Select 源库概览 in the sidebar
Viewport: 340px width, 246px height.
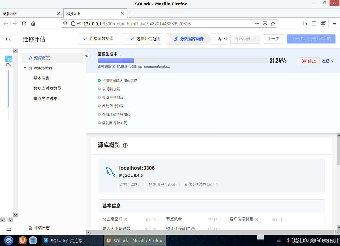52,58
